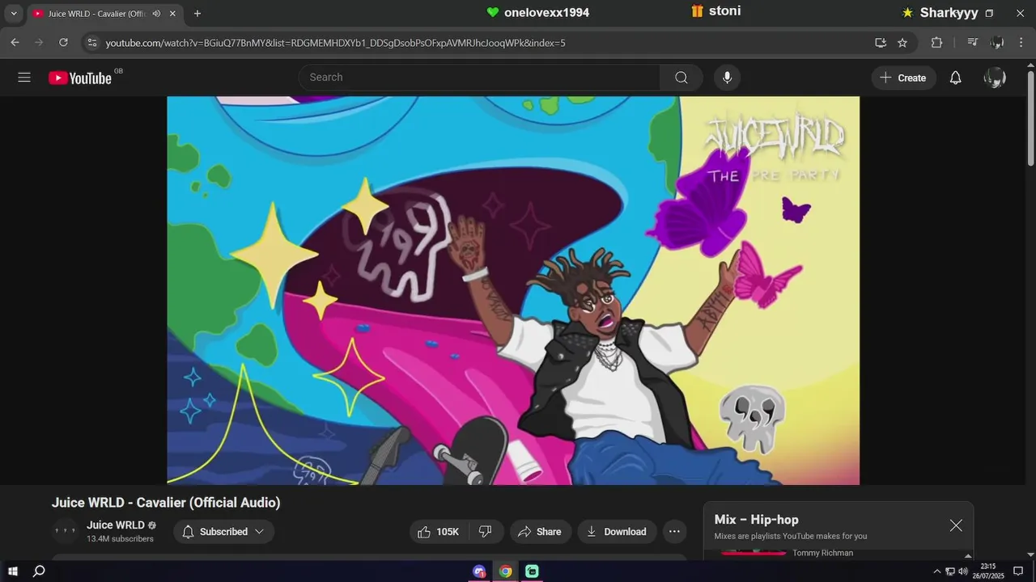Open Chrome from the taskbar
The width and height of the screenshot is (1036, 582).
(505, 571)
